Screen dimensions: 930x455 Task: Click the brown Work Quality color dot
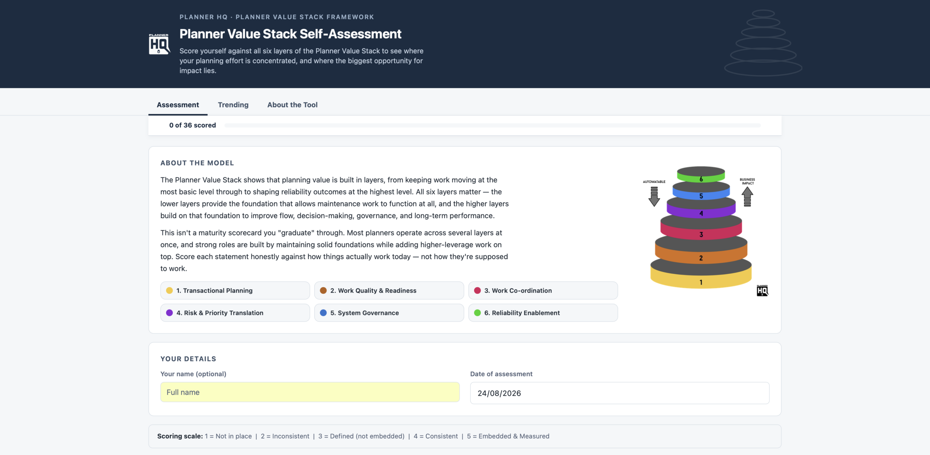tap(323, 291)
